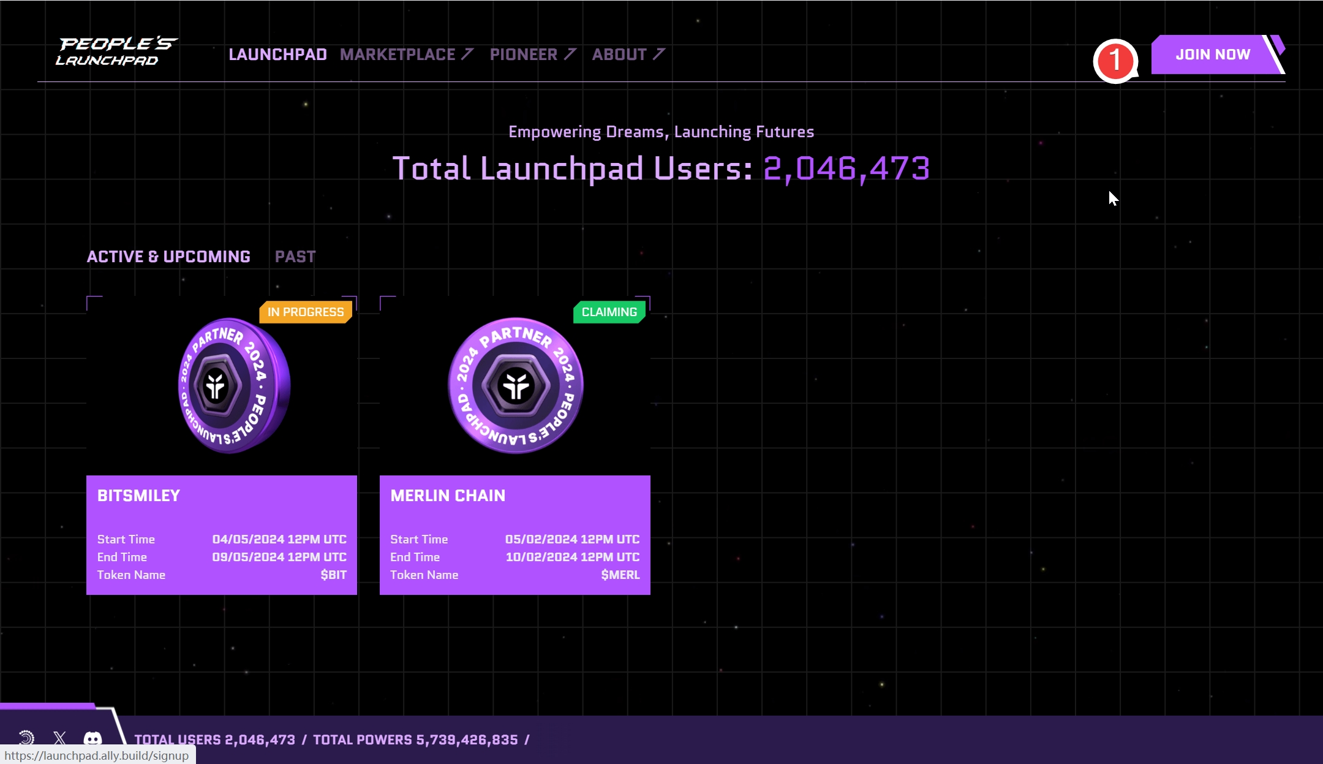Select the ACTIVE & UPCOMING tab

coord(168,257)
